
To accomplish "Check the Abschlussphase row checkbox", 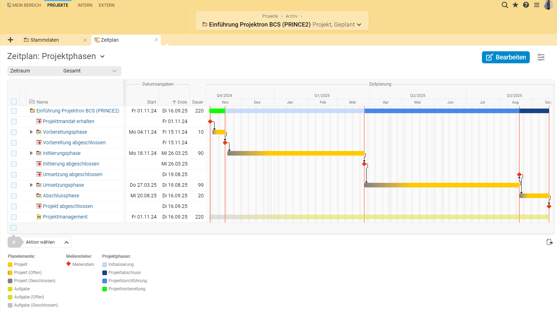I will [14, 196].
